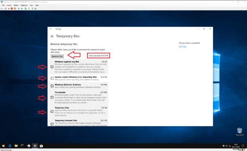This screenshot has height=151, width=247.
Task: Click the volume tray icon
Action: [230, 146]
